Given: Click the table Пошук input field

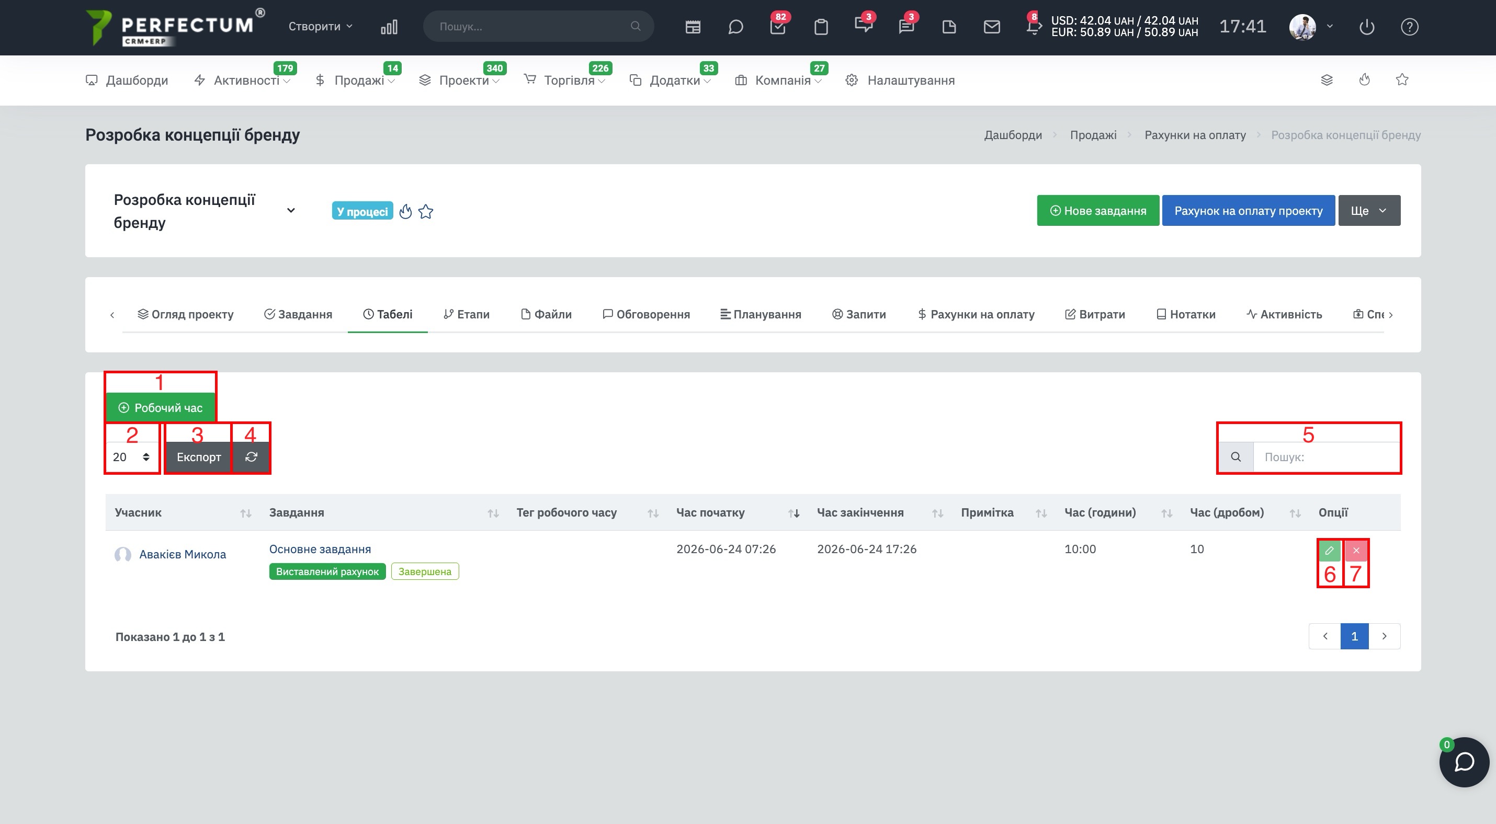Looking at the screenshot, I should click(x=1326, y=456).
